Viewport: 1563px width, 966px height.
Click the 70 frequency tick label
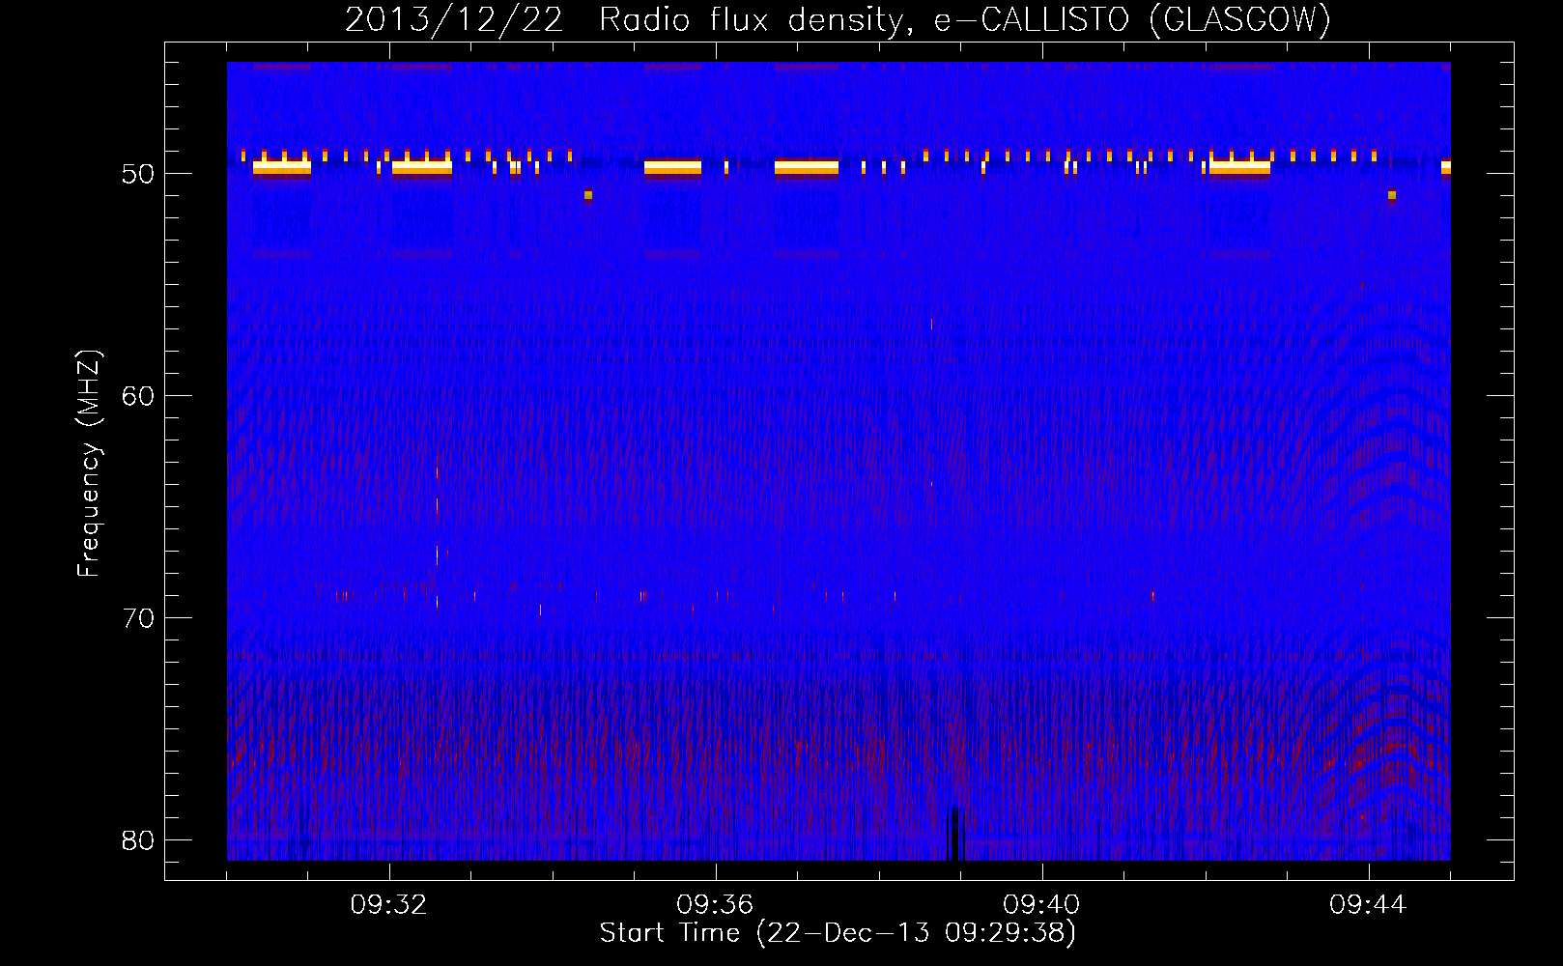[138, 618]
